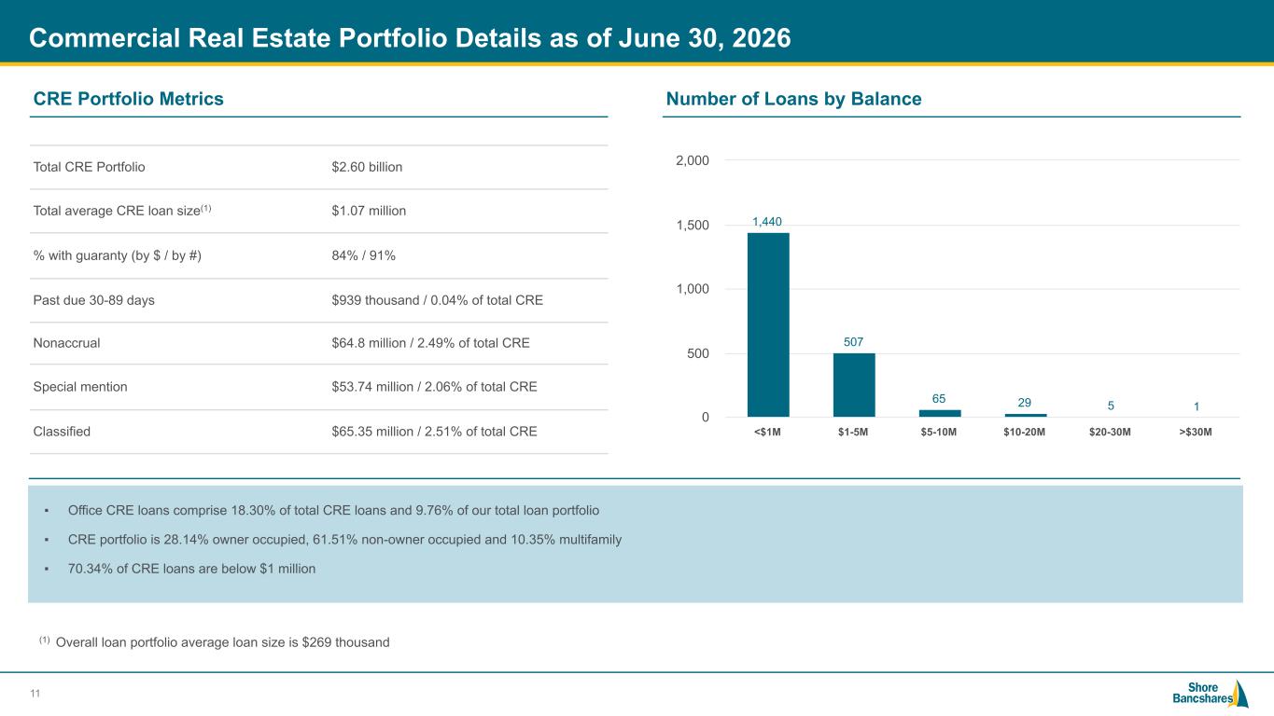Click the slide title with June 30, 2026
The height and width of the screenshot is (716, 1274).
click(410, 38)
